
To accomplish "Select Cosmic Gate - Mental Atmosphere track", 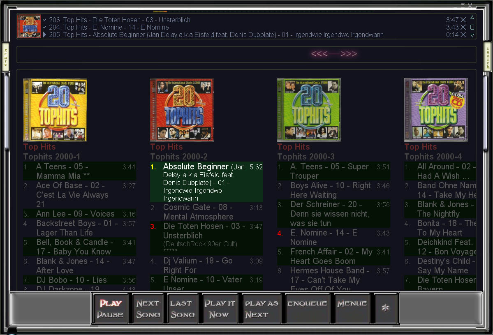I will coord(198,212).
